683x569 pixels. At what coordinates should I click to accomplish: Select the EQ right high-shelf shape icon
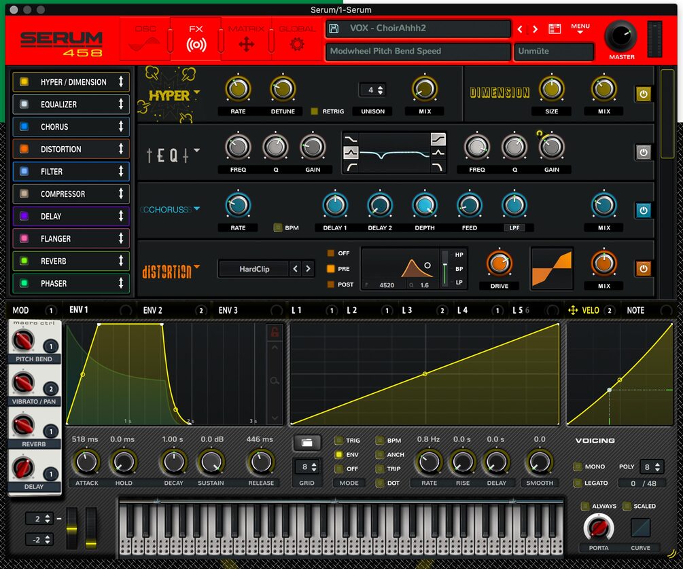(438, 139)
